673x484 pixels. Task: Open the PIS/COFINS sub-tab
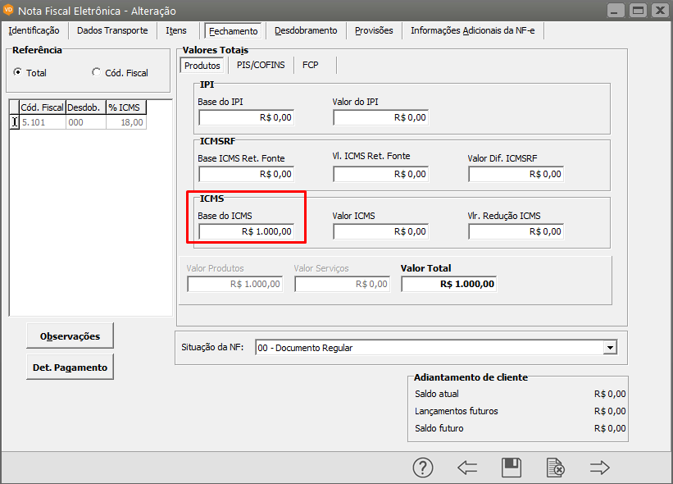pos(260,65)
